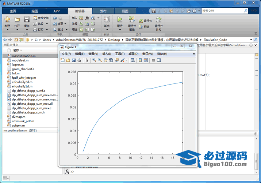This screenshot has height=183, width=261.
Task: Expand the Compare dropdown arrow
Action: [x=47, y=24]
